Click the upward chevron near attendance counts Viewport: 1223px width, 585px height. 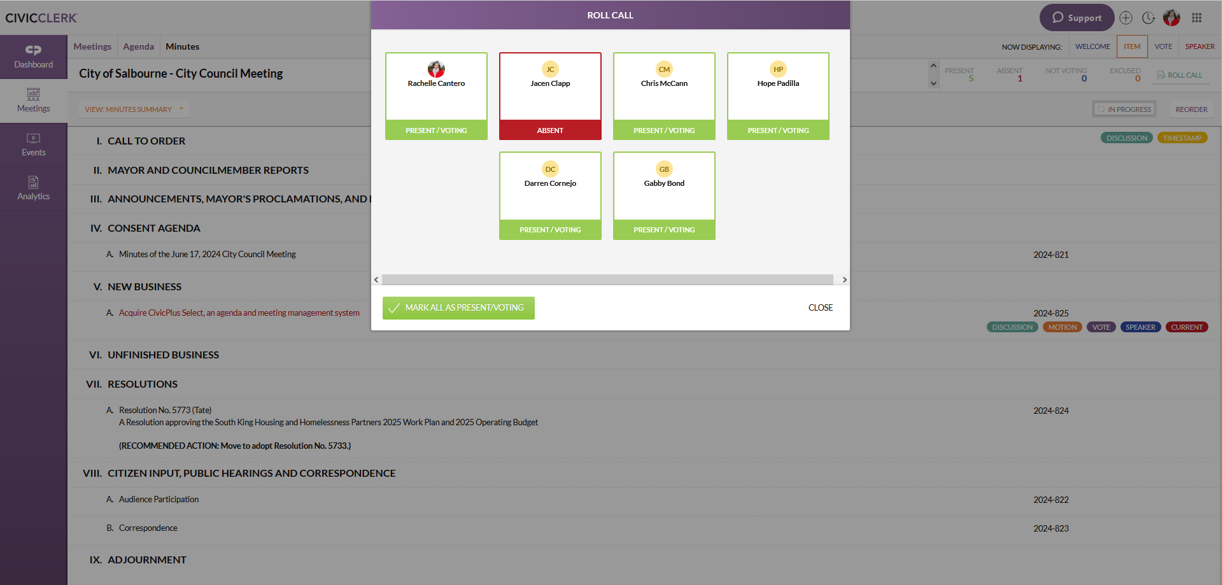tap(933, 66)
